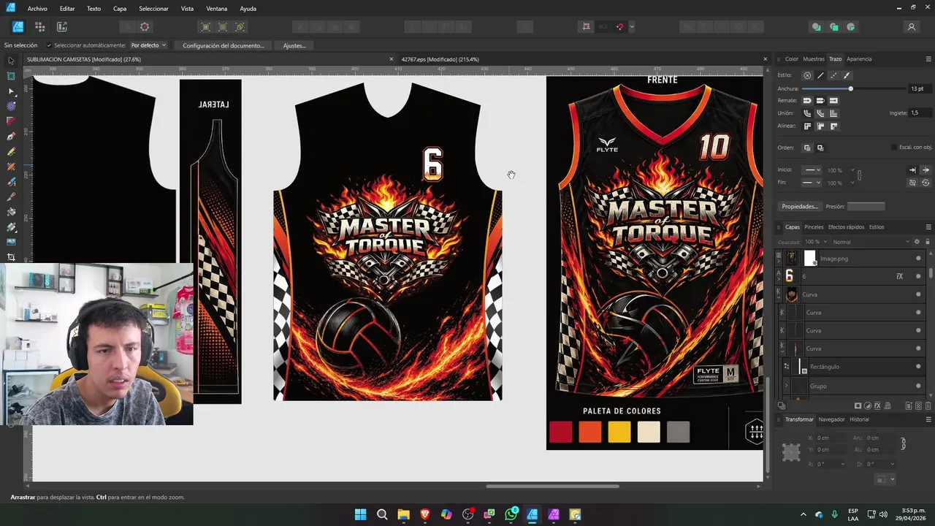Set round join in Unión row
Image resolution: width=935 pixels, height=526 pixels.
pyautogui.click(x=807, y=113)
